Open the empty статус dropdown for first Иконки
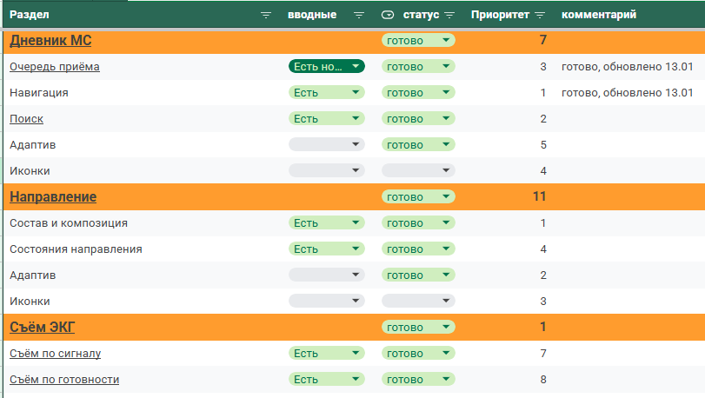Viewport: 705px width, 398px height. 418,170
